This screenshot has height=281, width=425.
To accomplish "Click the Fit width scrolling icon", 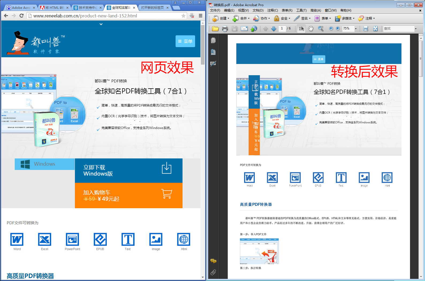I will point(366,29).
